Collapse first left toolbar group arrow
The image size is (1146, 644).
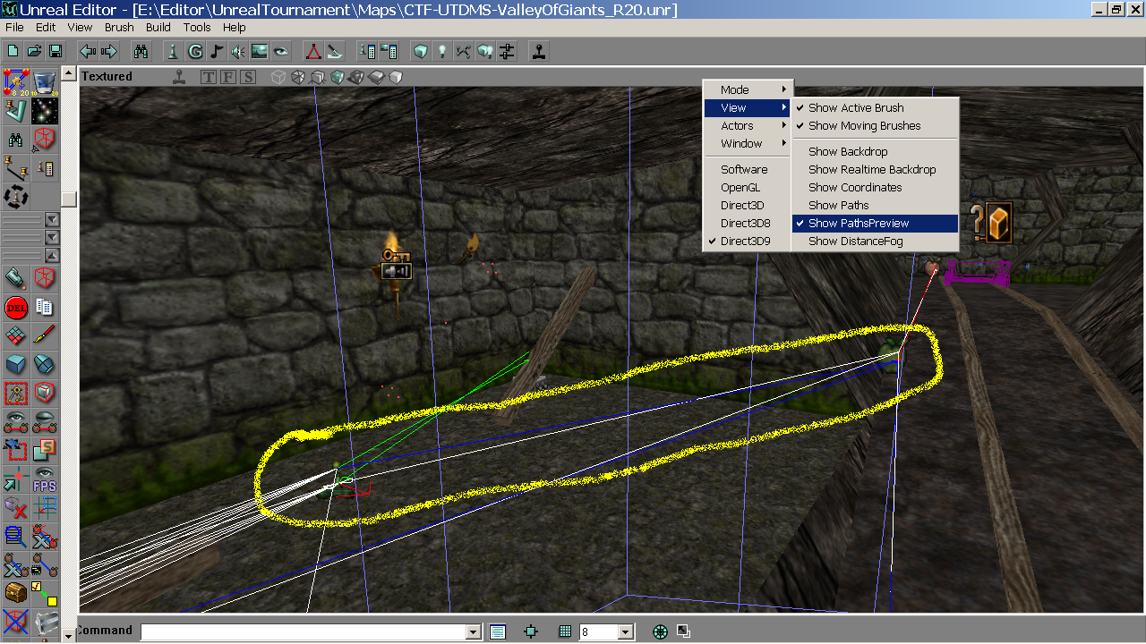pos(52,219)
